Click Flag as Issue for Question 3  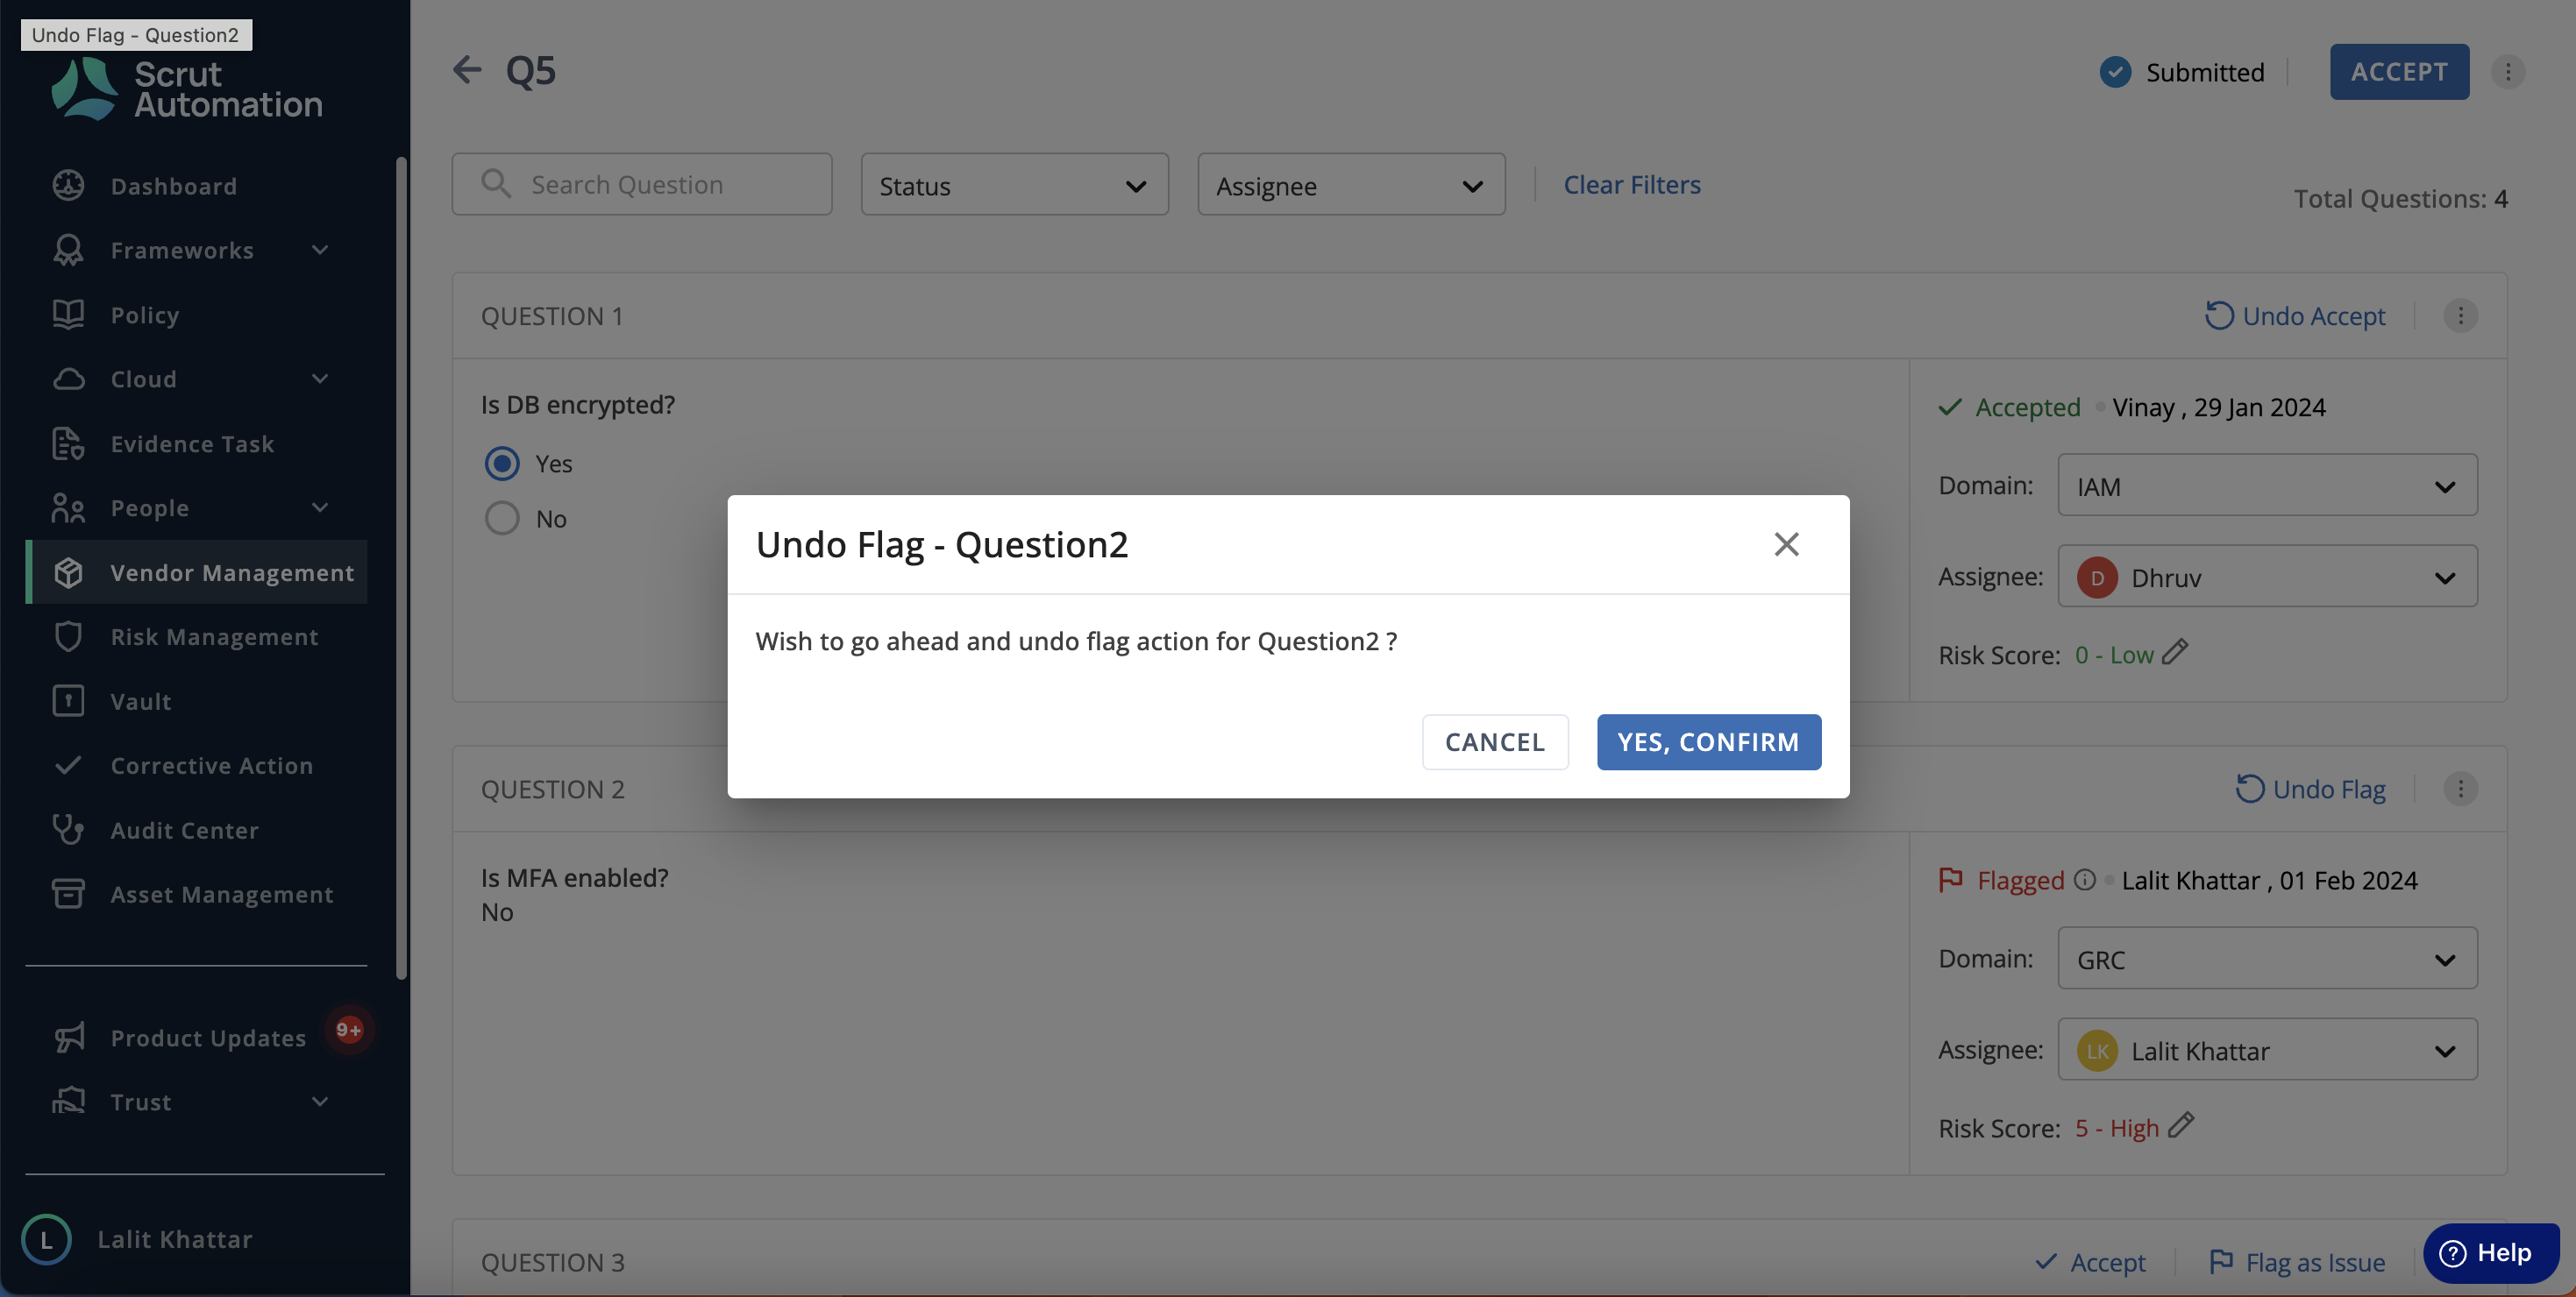2296,1262
